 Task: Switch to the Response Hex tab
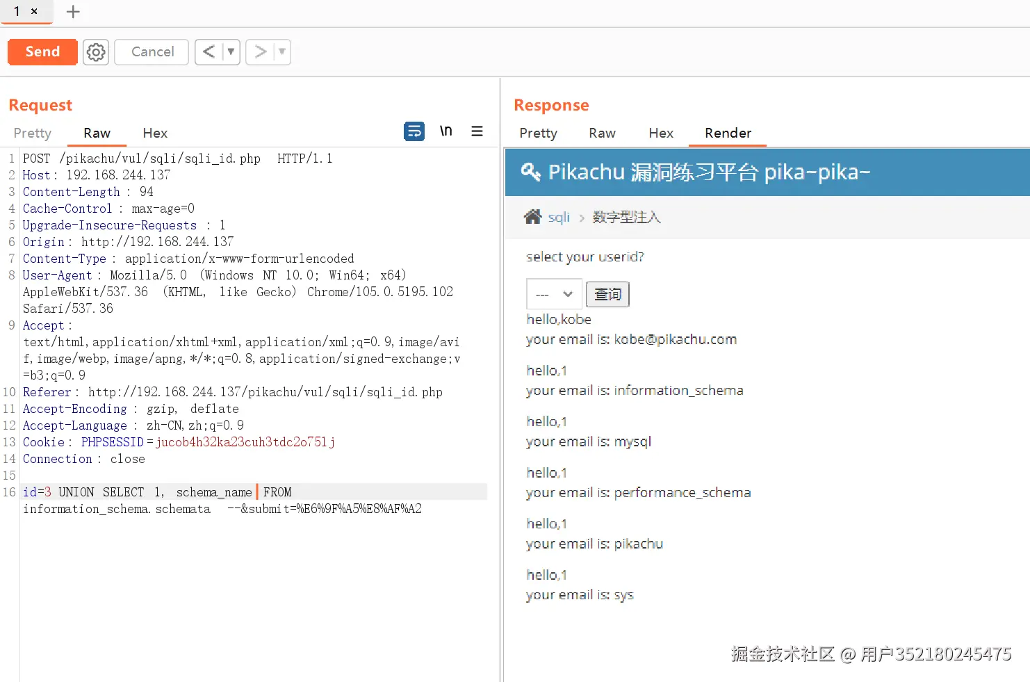pos(661,133)
